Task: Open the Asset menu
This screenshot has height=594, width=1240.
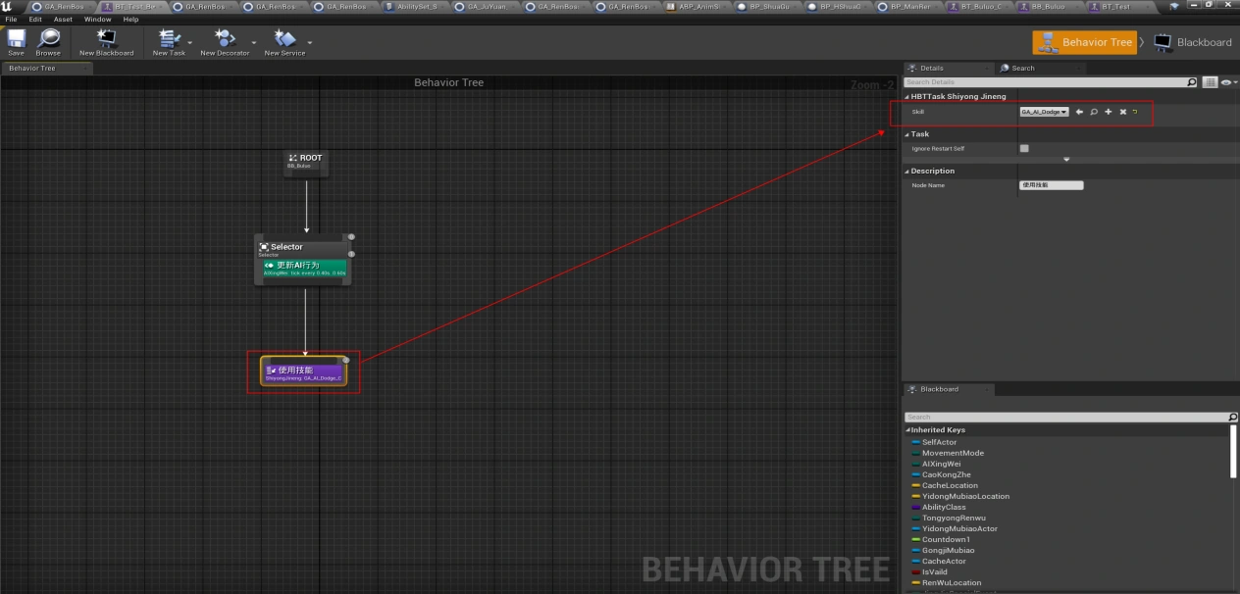Action: pyautogui.click(x=63, y=19)
